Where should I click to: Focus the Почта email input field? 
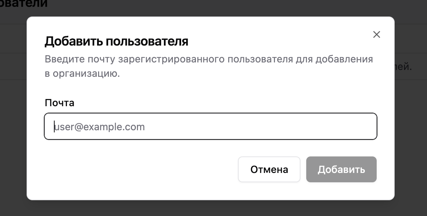[210, 126]
